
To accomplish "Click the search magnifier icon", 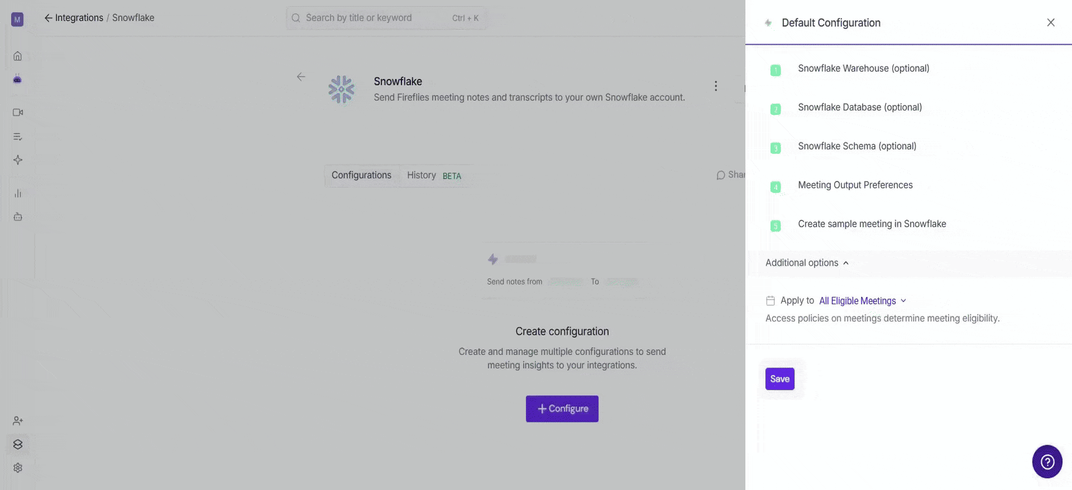I will 296,18.
